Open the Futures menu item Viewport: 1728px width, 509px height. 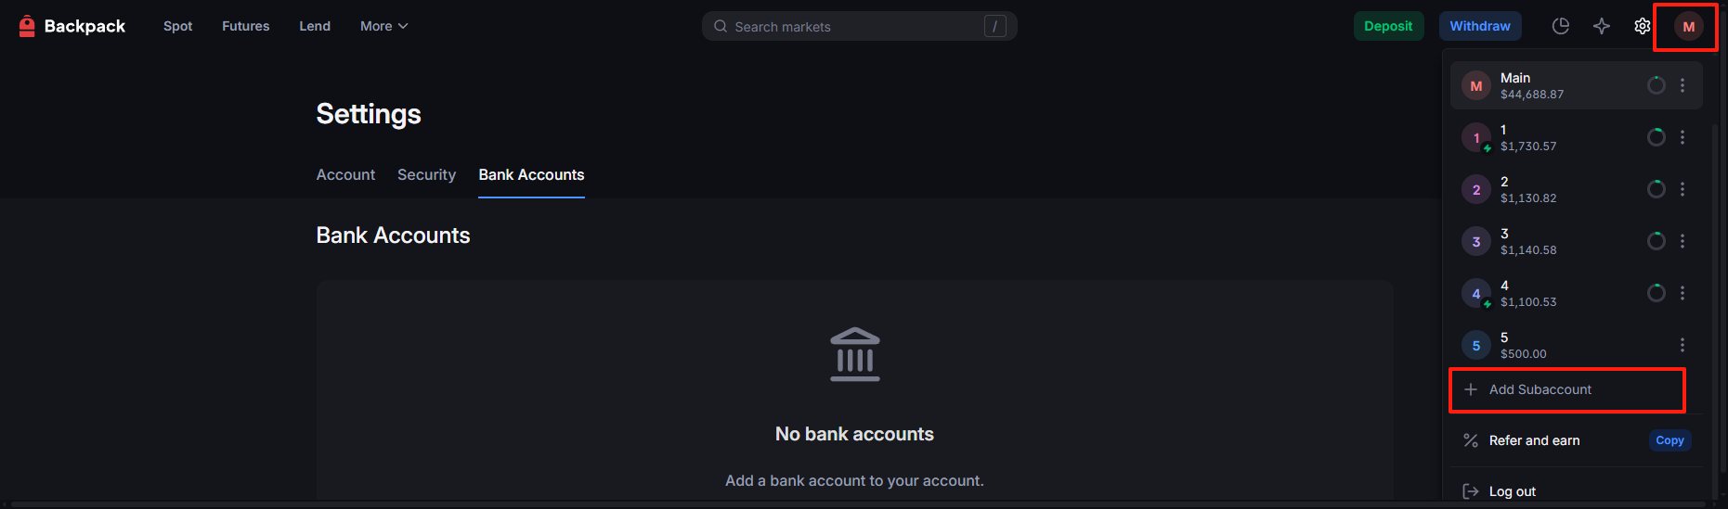pos(245,26)
